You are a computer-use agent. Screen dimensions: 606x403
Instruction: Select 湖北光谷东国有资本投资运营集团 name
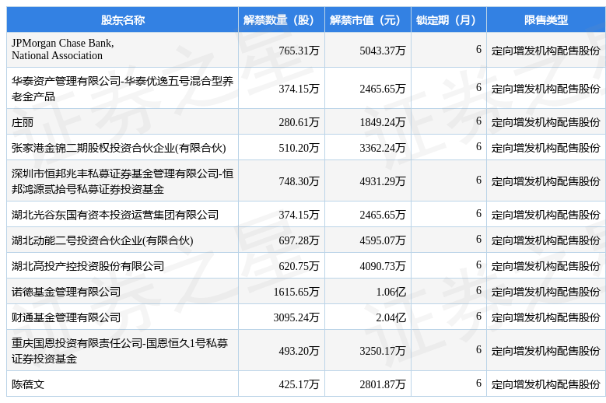point(115,215)
